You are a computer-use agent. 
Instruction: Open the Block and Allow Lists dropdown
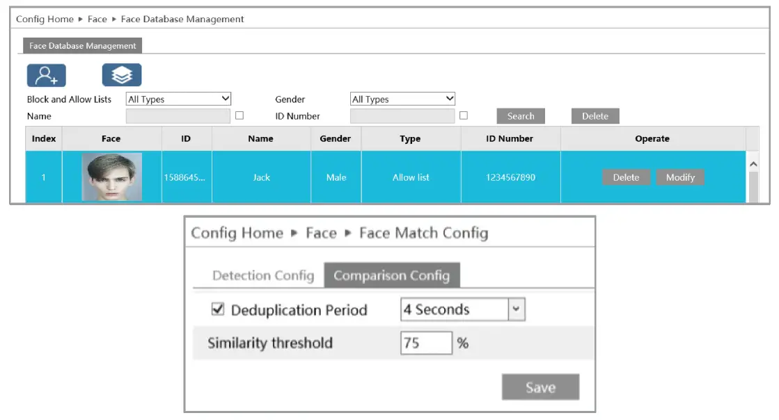pos(178,99)
